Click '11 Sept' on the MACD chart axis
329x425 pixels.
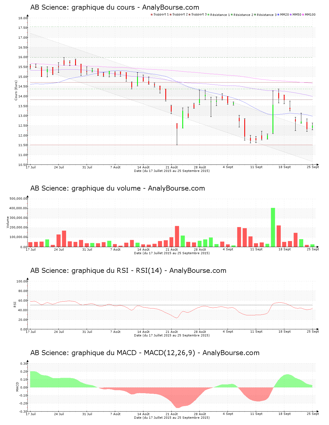(x=256, y=414)
